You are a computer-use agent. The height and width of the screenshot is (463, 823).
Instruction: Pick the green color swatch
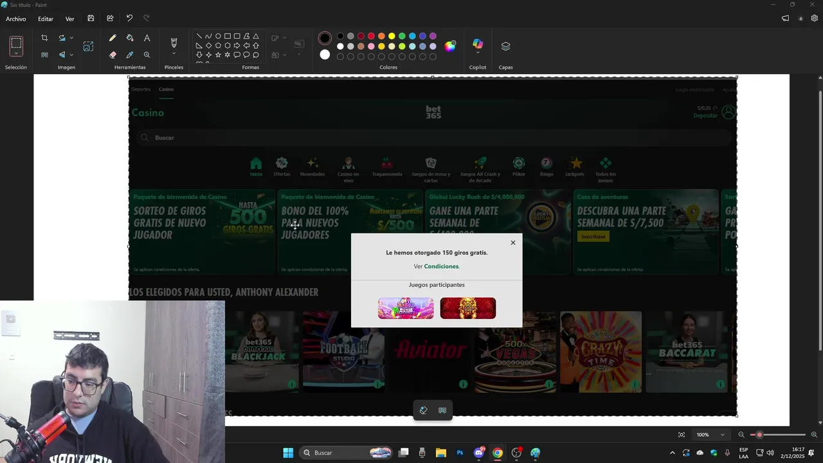(x=402, y=36)
